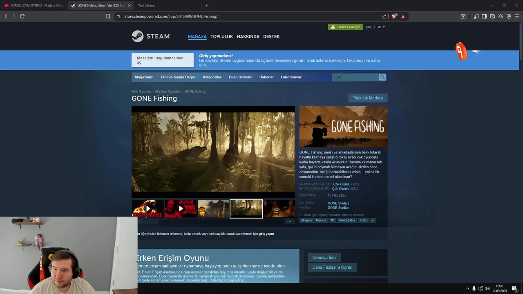Viewport: 523px width, 294px height.
Task: Open Brave Shields lion icon
Action: point(394,16)
